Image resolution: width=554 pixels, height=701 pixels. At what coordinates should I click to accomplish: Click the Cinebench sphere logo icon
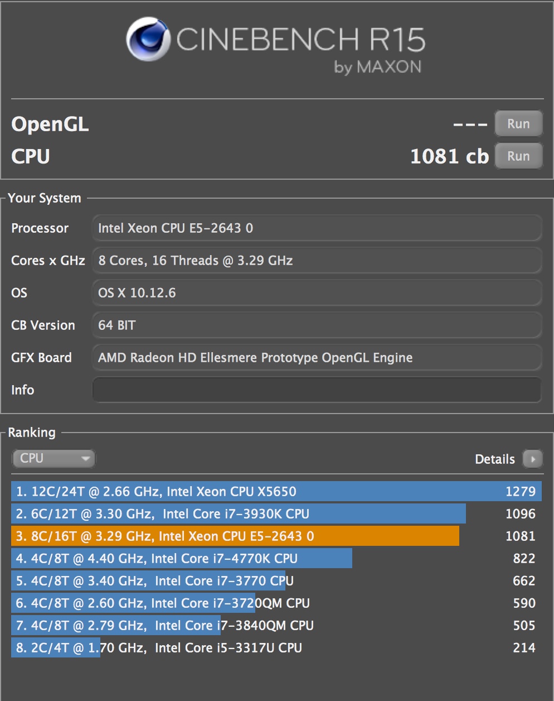coord(148,39)
